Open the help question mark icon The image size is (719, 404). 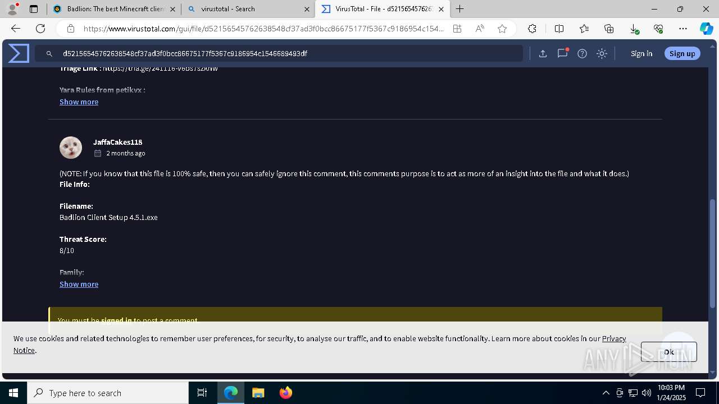tap(582, 53)
